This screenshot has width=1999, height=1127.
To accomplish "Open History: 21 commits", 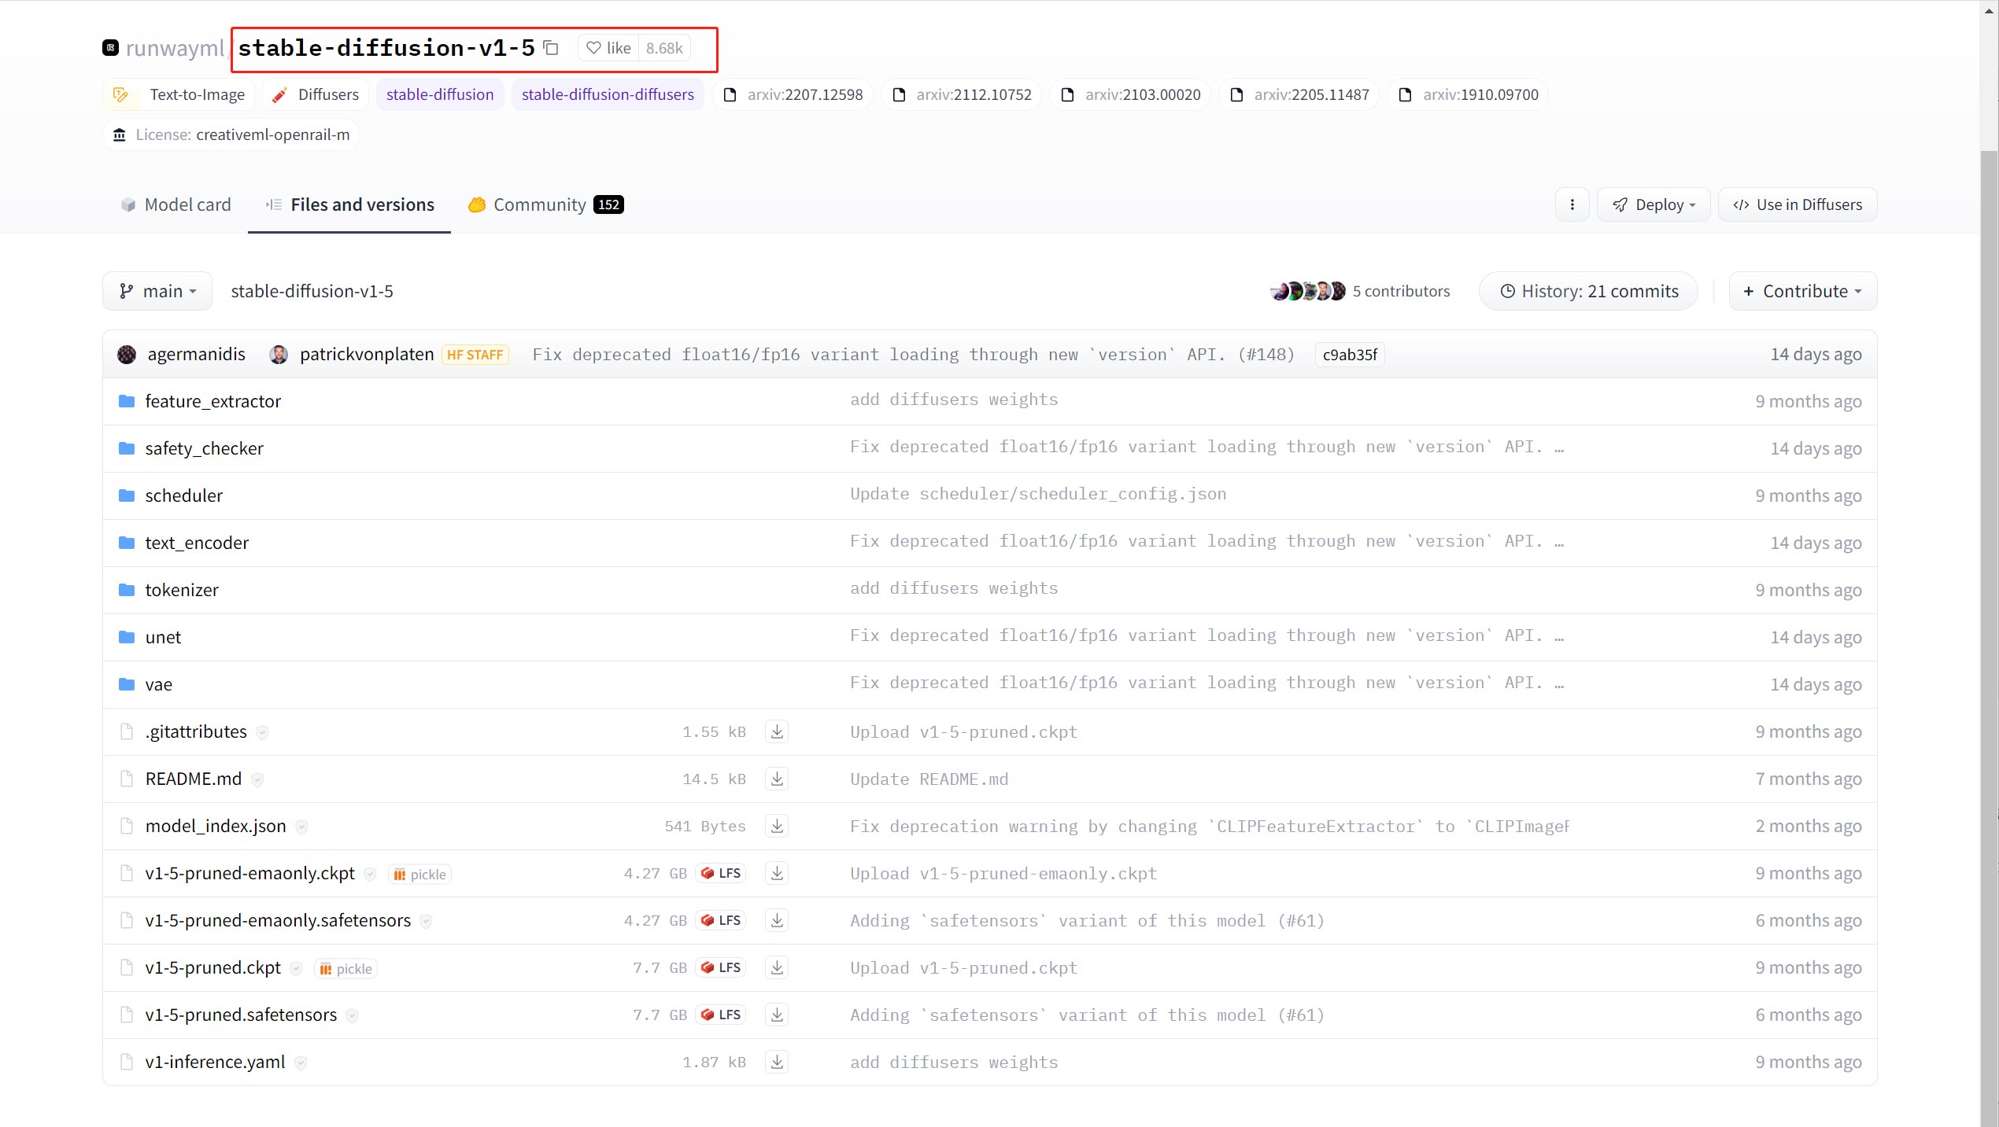I will 1588,291.
